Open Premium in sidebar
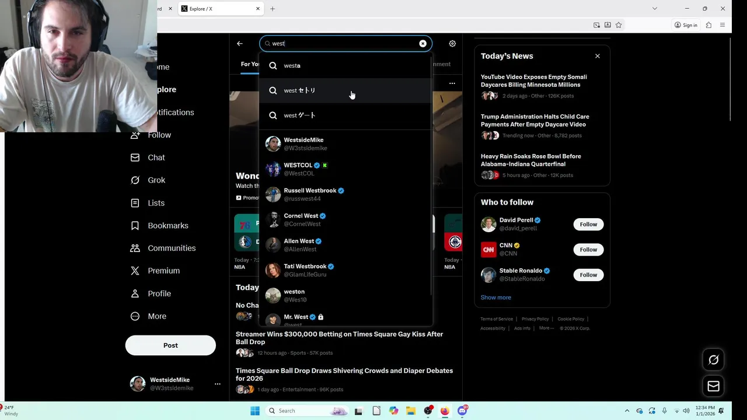Viewport: 747px width, 420px height. (x=155, y=271)
